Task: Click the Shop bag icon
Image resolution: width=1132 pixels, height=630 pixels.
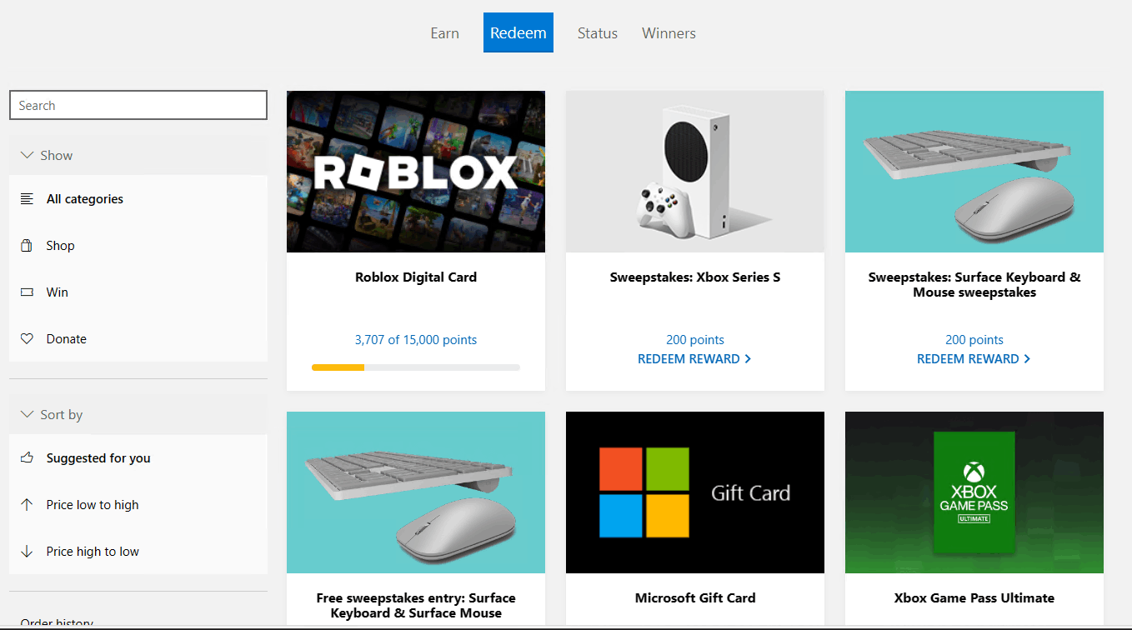Action: [27, 246]
